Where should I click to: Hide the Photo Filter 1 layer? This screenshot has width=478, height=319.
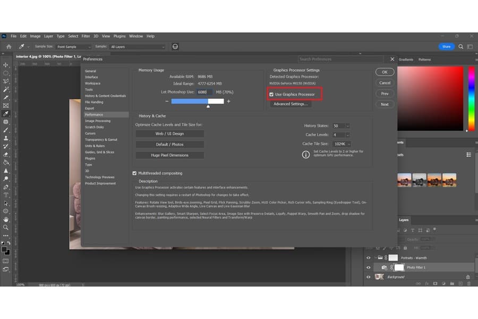368,267
